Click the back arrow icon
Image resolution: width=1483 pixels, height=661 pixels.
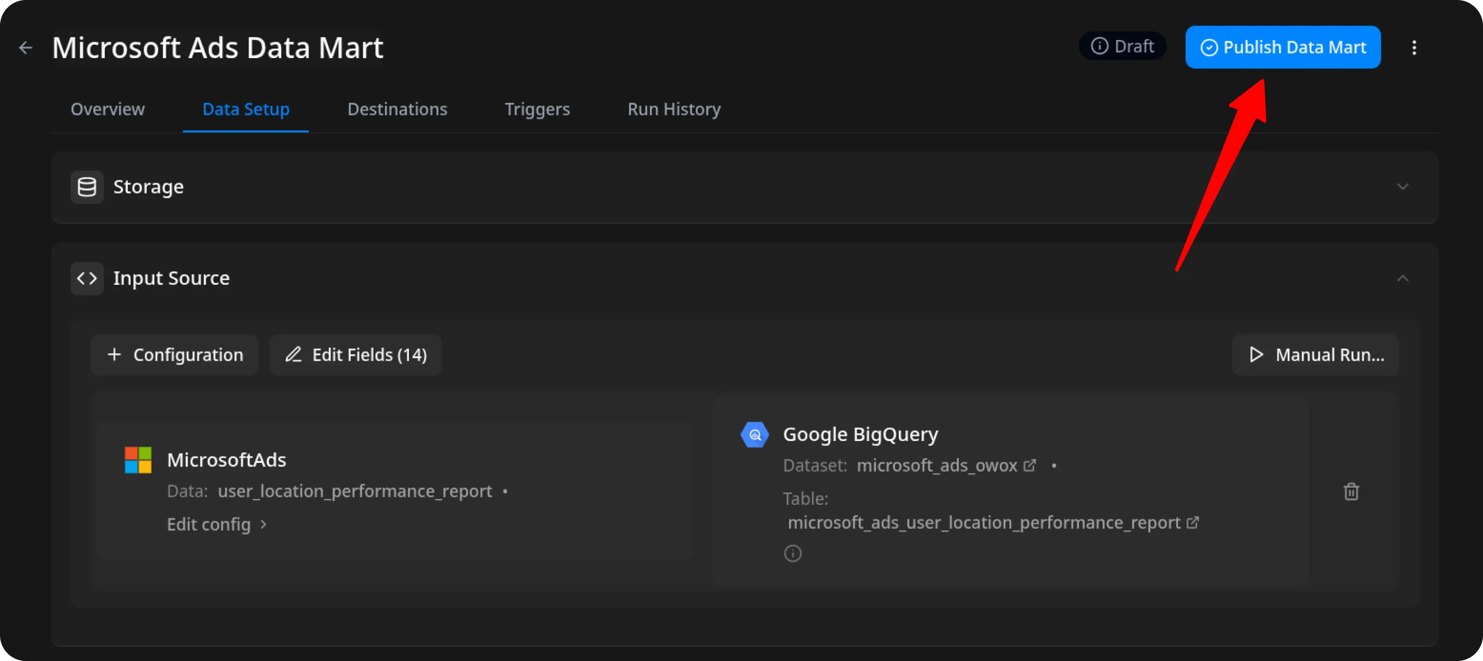(x=25, y=48)
